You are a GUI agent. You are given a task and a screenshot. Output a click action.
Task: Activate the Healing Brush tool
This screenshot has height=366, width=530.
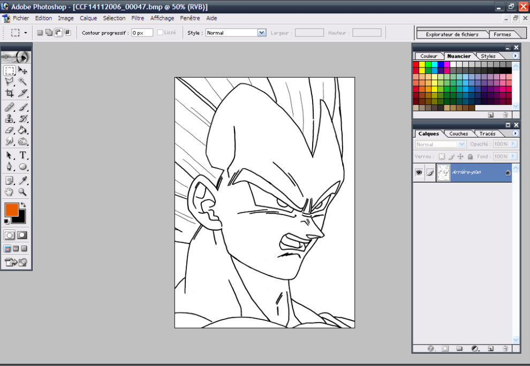tap(10, 108)
